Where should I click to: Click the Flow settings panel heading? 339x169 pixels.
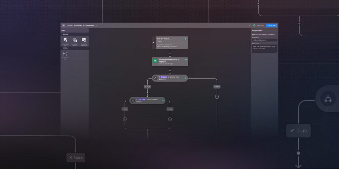pos(257,30)
